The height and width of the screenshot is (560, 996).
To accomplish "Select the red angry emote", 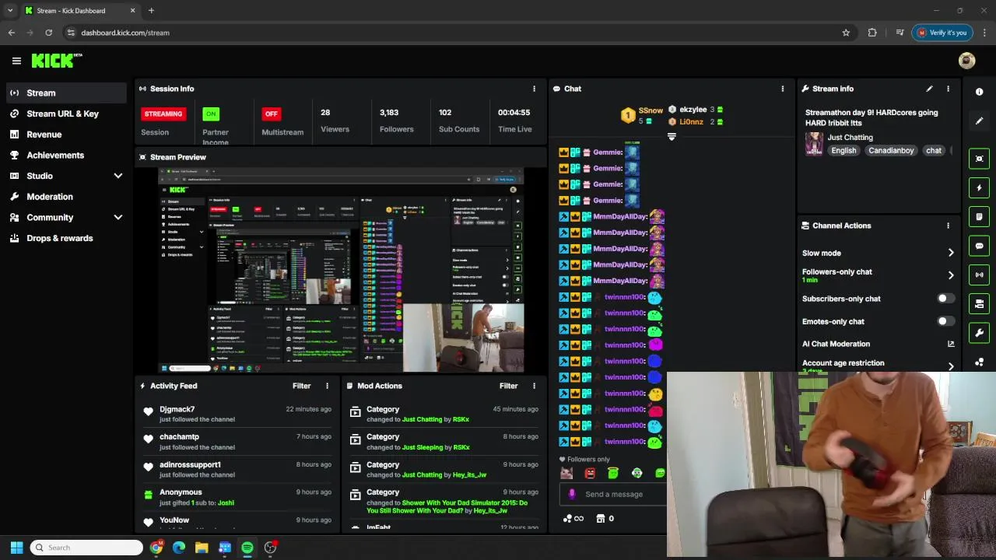I will tap(590, 473).
